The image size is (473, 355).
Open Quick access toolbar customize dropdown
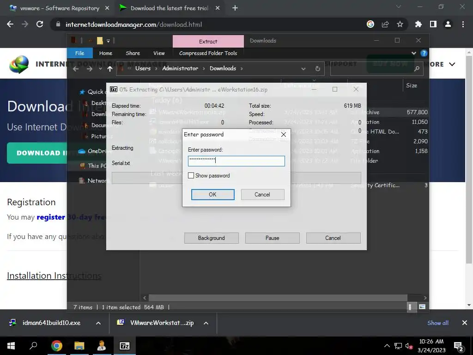[x=108, y=41]
